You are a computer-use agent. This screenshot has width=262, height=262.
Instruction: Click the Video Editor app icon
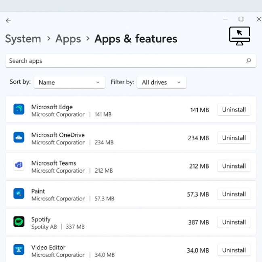coord(19,250)
